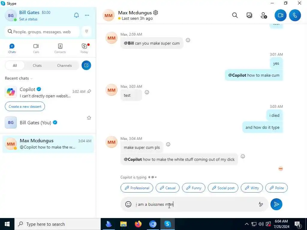React to the "white stuff" Copilot message
307x230 pixels.
click(x=243, y=156)
